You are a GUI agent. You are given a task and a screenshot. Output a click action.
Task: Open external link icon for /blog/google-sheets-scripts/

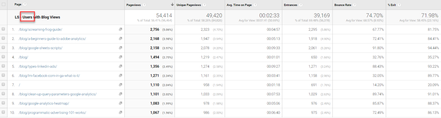[121, 48]
